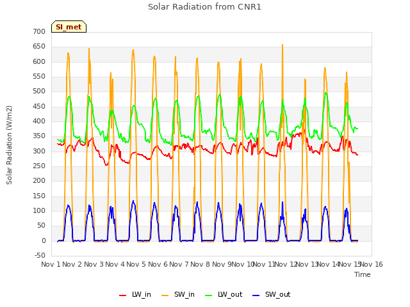Viewport: 410px width, 307px height.
Task: Click the 700 y-axis tick label
Action: click(x=39, y=31)
